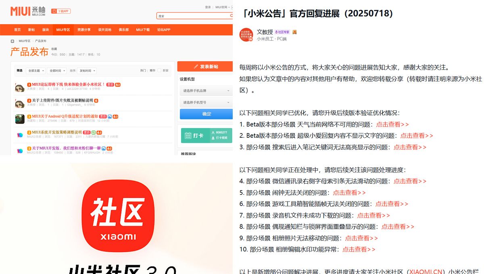The width and height of the screenshot is (484, 274).
Task: Switch to the 新帖 tab
Action: pos(31,30)
